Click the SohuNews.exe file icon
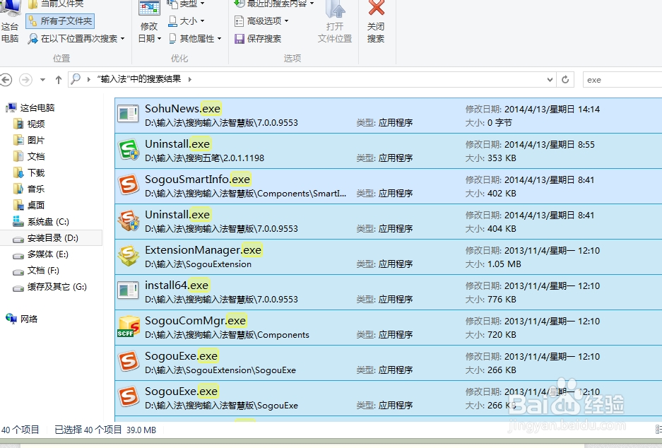Screen dimensions: 662x448 128,114
